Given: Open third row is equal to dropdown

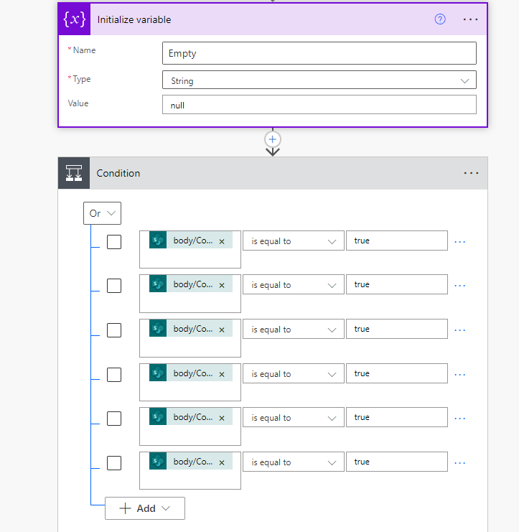Looking at the screenshot, I should click(x=294, y=329).
